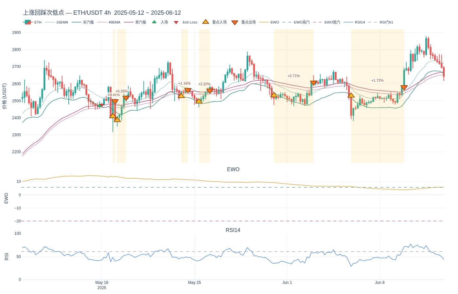Click the EWO subplot title above its panel
This screenshot has width=458, height=294.
point(233,169)
